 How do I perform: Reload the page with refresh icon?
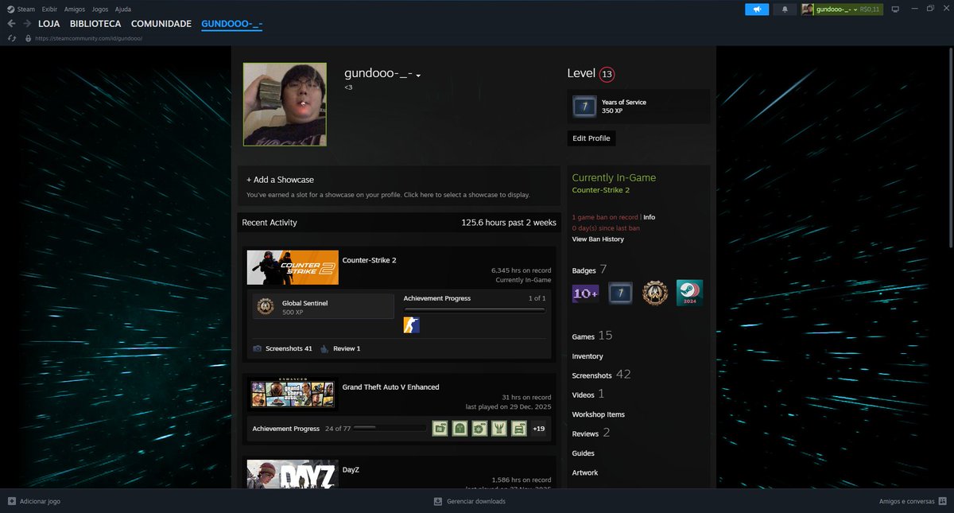tap(11, 38)
